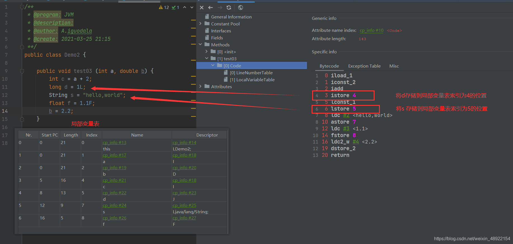Viewport: 513px width, 244px height.
Task: Open cp_info #19 name link for b
Action: pos(114,168)
